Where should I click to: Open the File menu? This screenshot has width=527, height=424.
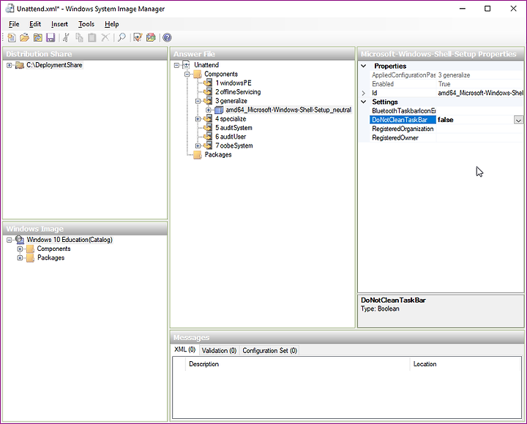pos(14,24)
